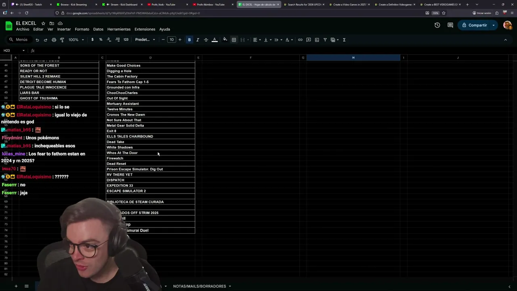
Task: Open cell borders tool
Action: coord(234,40)
